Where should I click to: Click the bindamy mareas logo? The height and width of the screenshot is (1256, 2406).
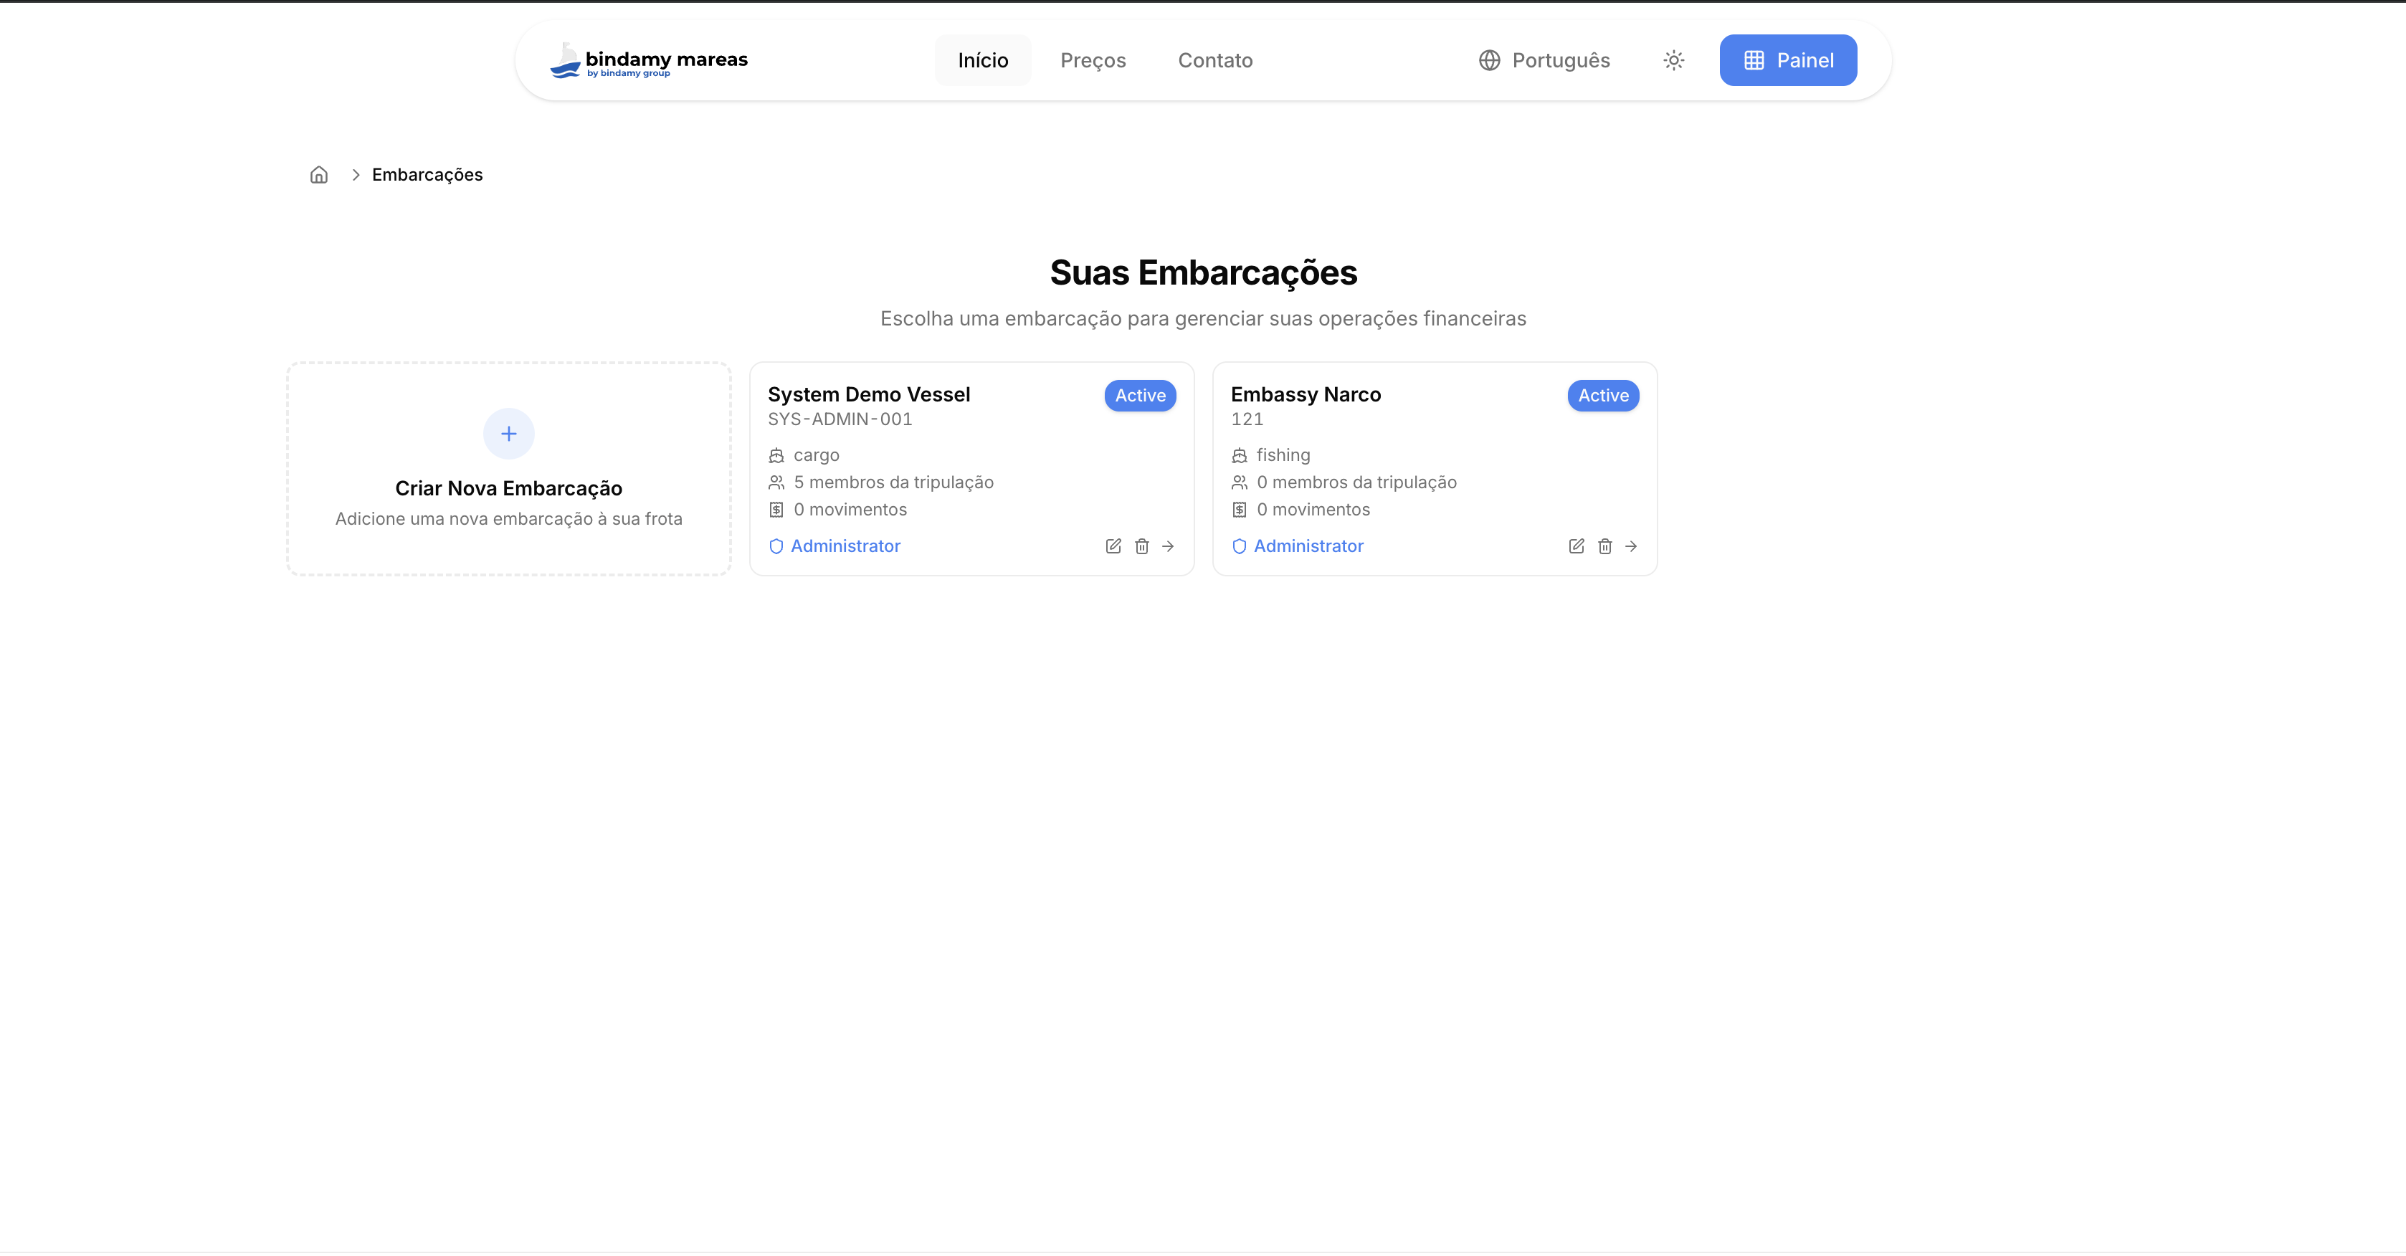pos(649,61)
